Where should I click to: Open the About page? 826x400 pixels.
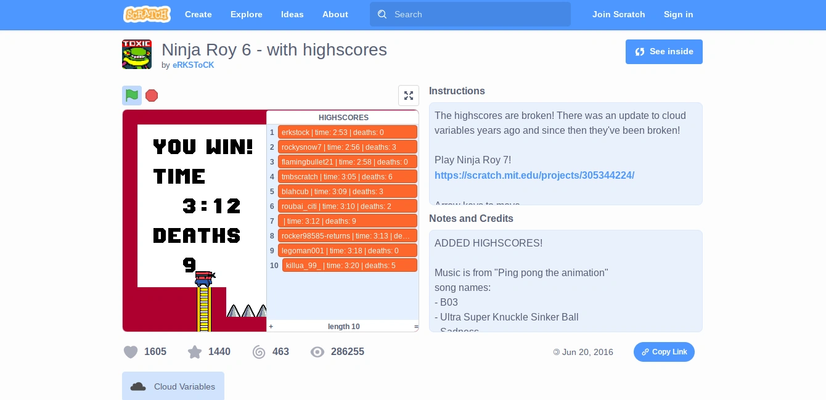(335, 14)
